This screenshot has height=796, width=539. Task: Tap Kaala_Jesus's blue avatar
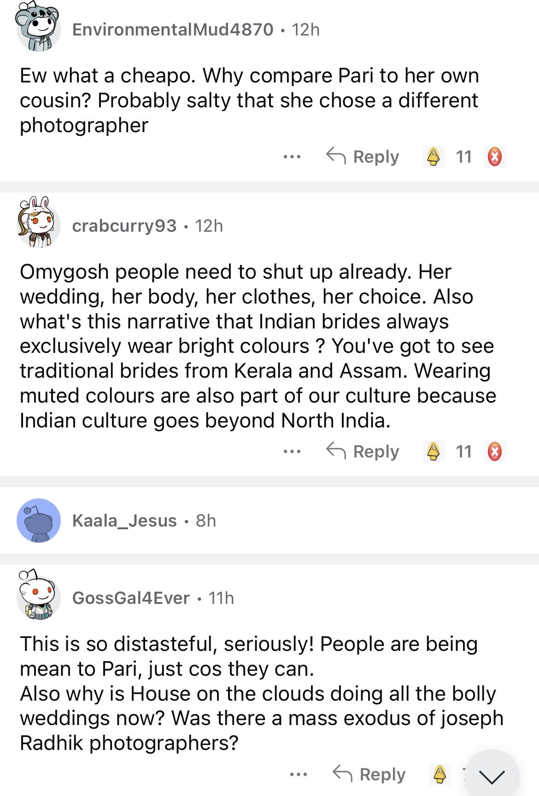click(x=39, y=521)
